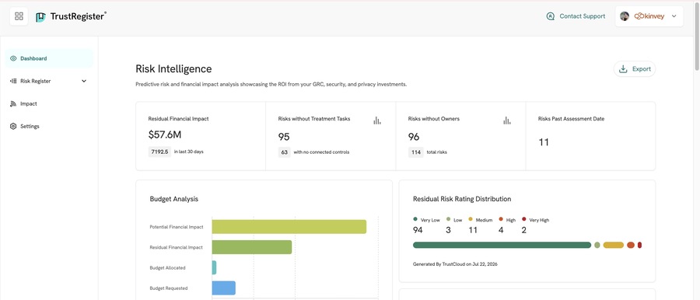Click the Budget Requested blue bar

tap(224, 288)
